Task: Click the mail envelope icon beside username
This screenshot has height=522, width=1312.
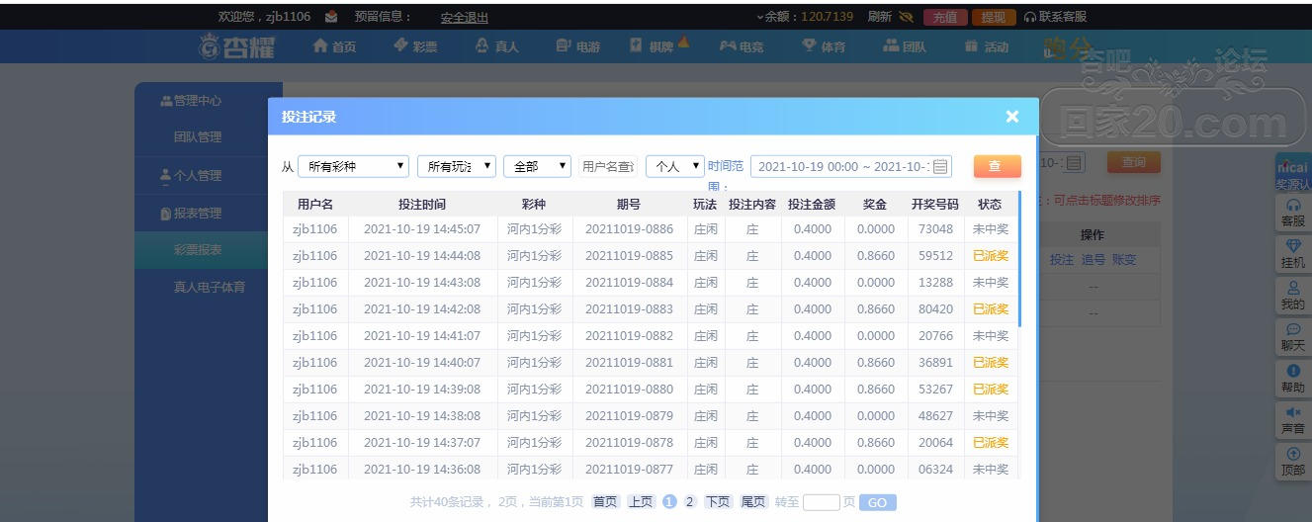Action: [x=331, y=17]
